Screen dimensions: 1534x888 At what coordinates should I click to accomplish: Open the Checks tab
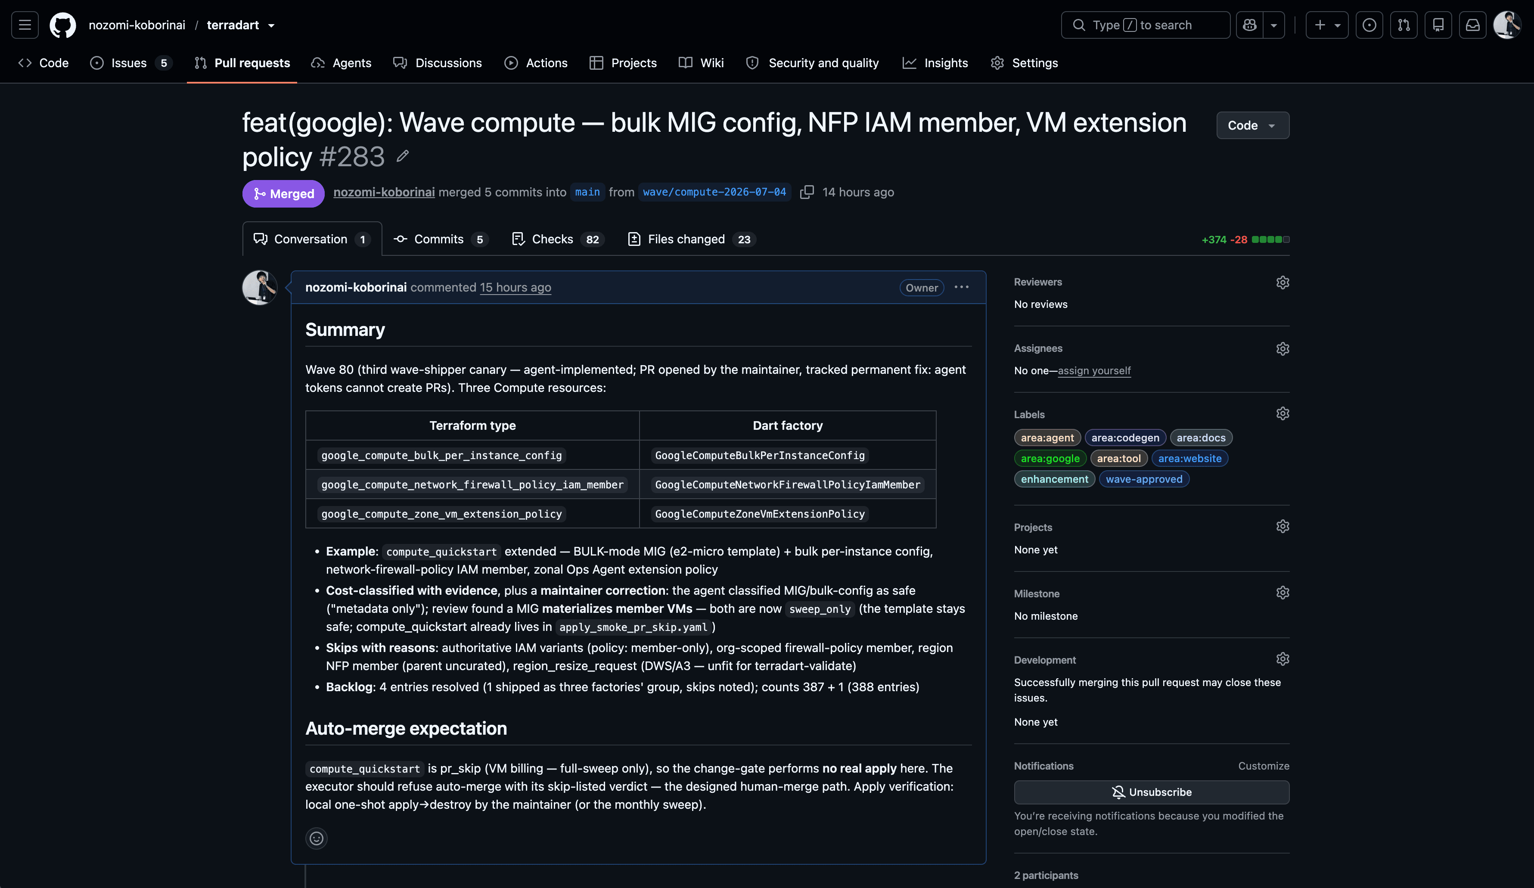click(x=558, y=239)
